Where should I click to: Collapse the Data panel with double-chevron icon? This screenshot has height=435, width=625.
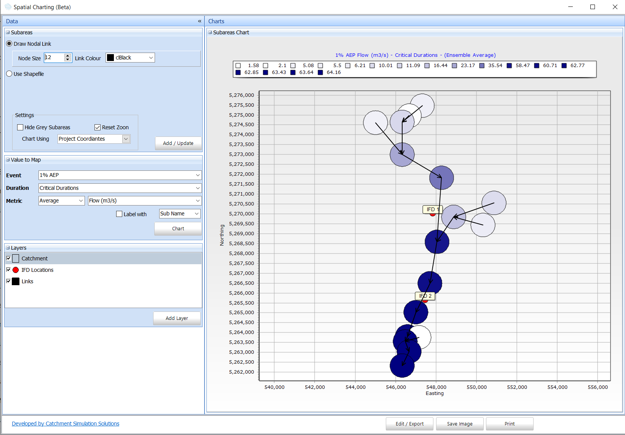click(x=199, y=21)
